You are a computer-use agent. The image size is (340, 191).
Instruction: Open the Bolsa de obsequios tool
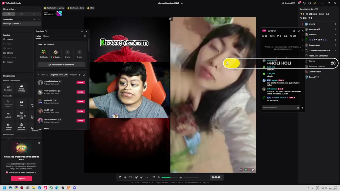pyautogui.click(x=22, y=127)
